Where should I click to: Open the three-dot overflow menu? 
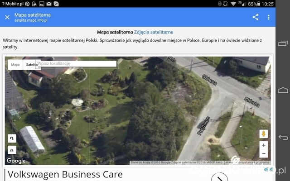(x=269, y=17)
